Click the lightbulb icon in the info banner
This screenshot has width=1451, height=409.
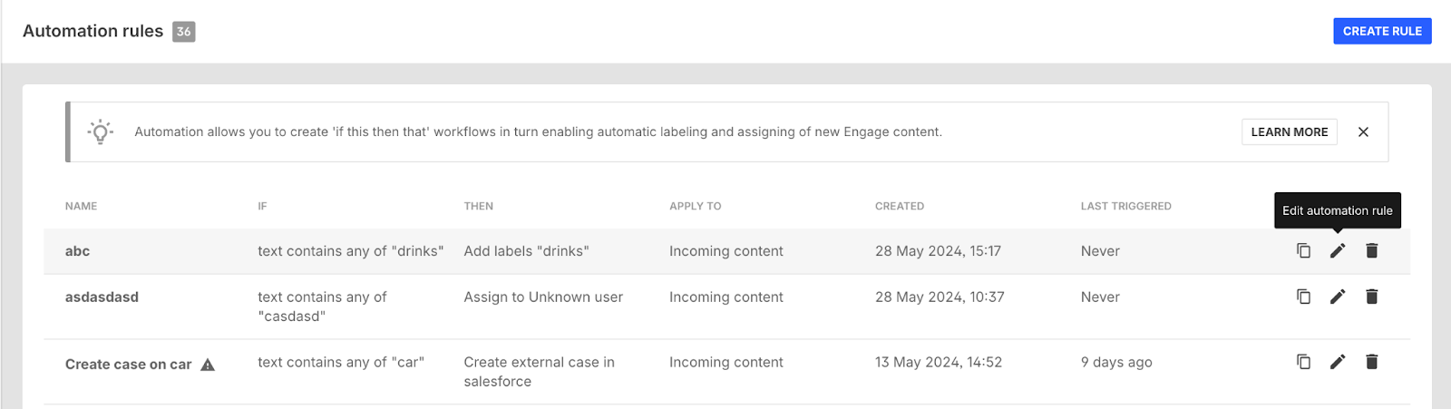[x=101, y=131]
